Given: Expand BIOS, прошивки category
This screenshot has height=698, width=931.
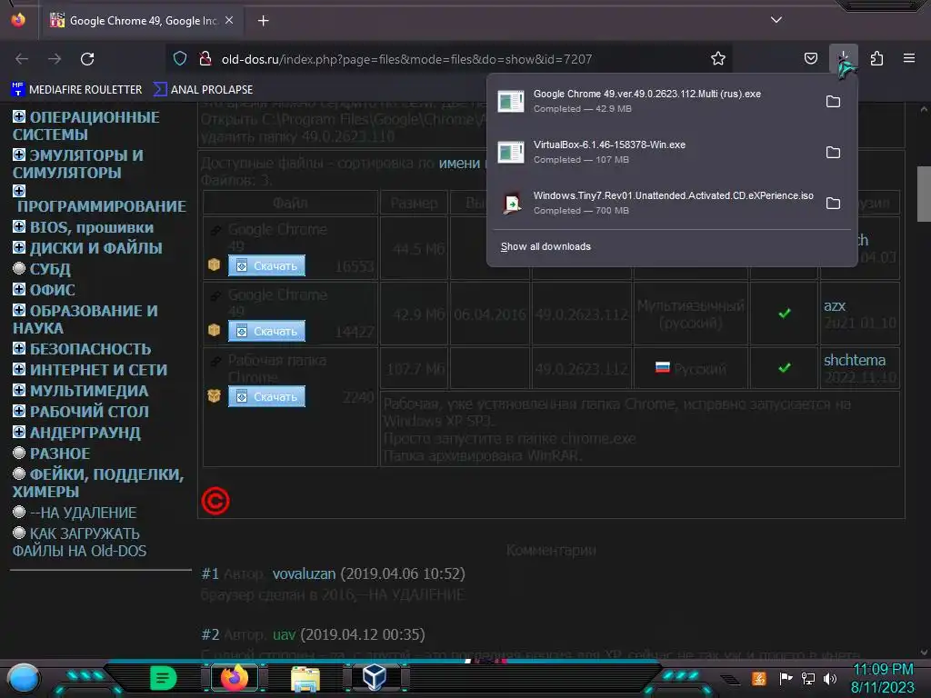Looking at the screenshot, I should (19, 226).
